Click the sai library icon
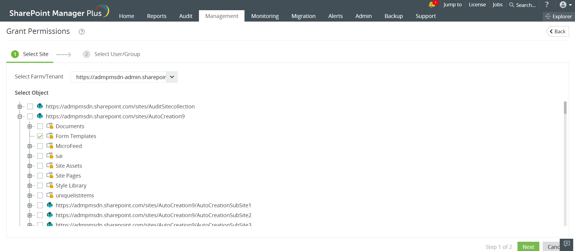This screenshot has width=575, height=251. 50,155
